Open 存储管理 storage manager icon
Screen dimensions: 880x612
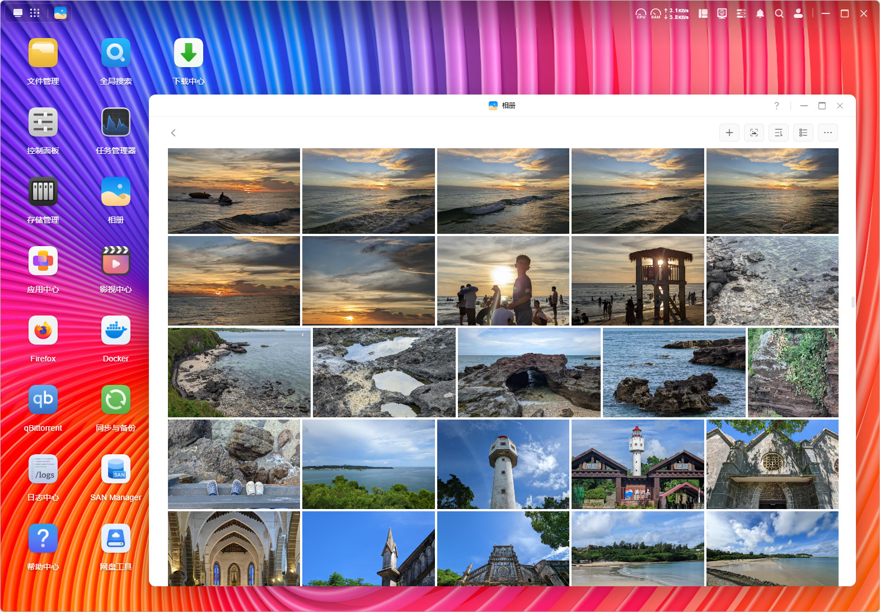coord(43,192)
